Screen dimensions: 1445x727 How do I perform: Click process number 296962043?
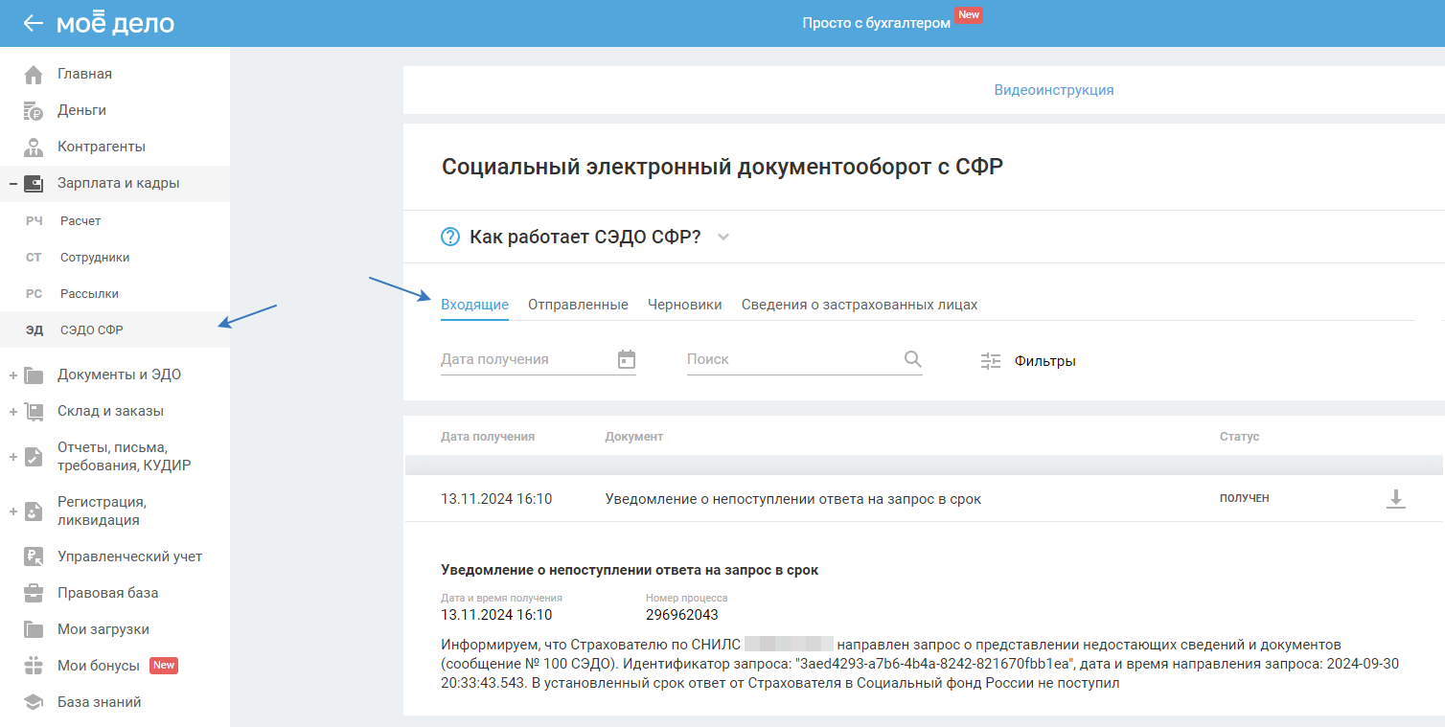pos(682,615)
